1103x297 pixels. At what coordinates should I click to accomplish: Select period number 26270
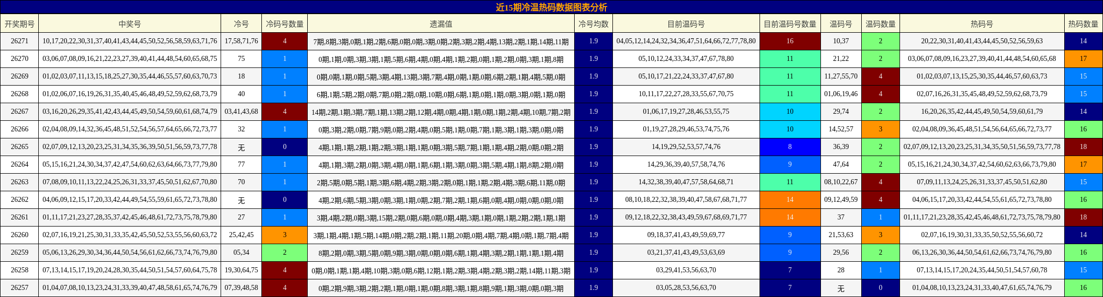[x=20, y=59]
